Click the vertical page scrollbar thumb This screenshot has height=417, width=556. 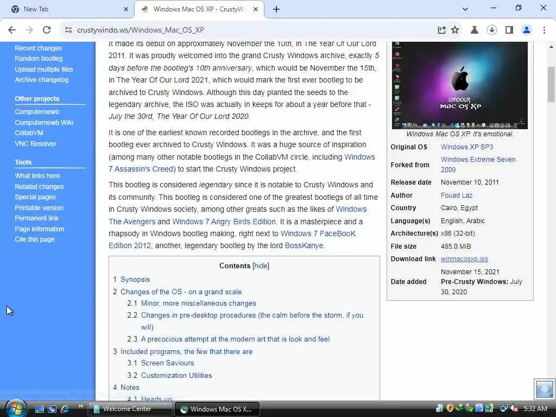[x=552, y=84]
